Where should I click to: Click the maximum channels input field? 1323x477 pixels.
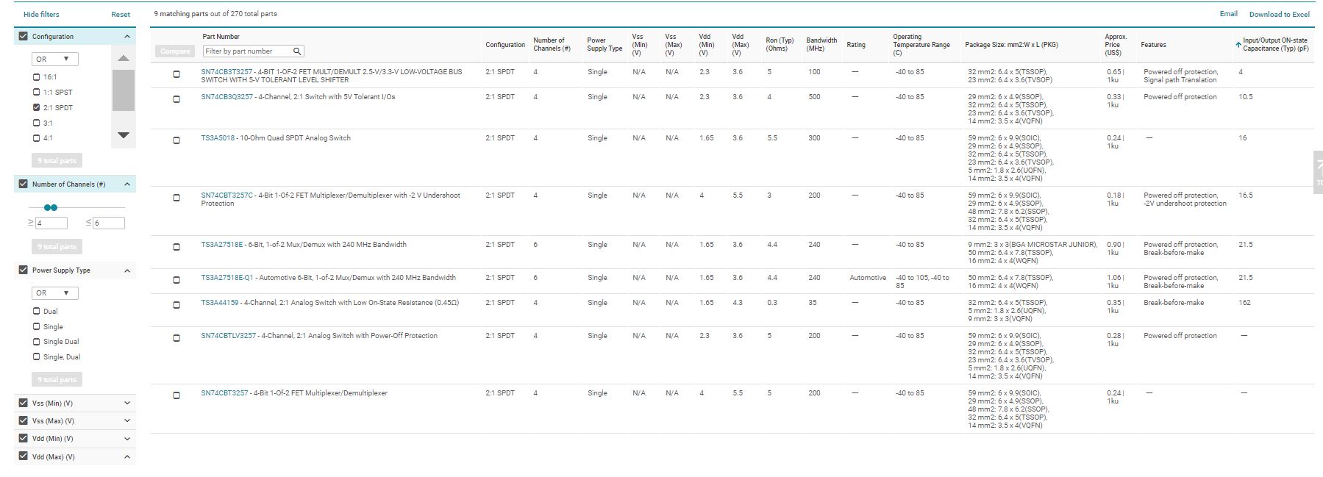[109, 223]
